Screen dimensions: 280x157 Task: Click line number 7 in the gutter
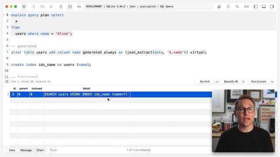7,52
